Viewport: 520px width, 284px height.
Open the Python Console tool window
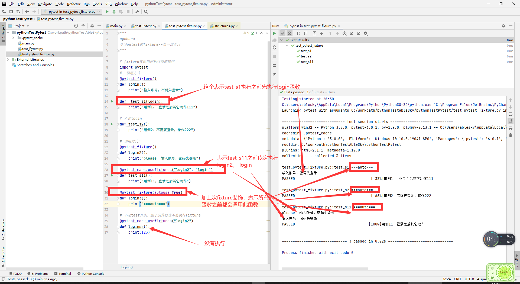click(x=91, y=273)
